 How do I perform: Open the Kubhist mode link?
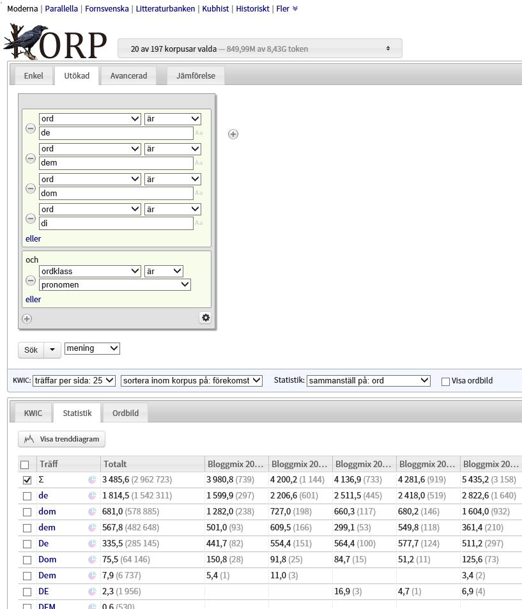click(x=215, y=8)
